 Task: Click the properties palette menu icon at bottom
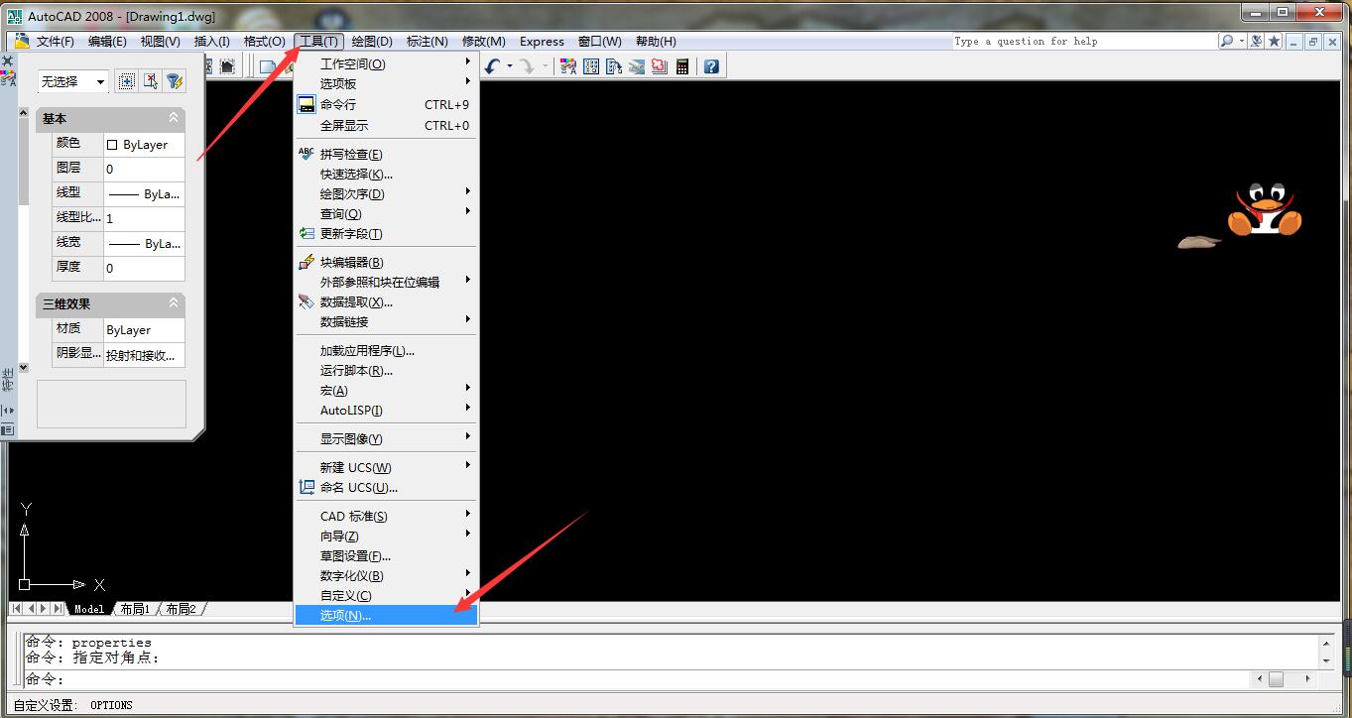coord(8,429)
